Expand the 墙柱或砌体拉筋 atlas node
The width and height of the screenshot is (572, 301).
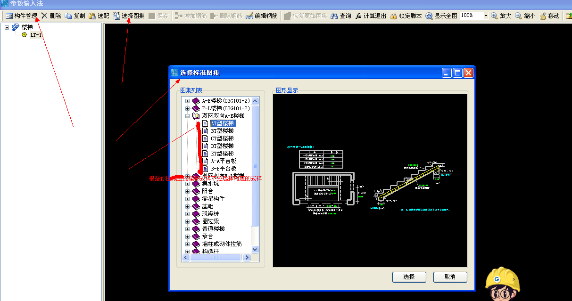tap(187, 244)
